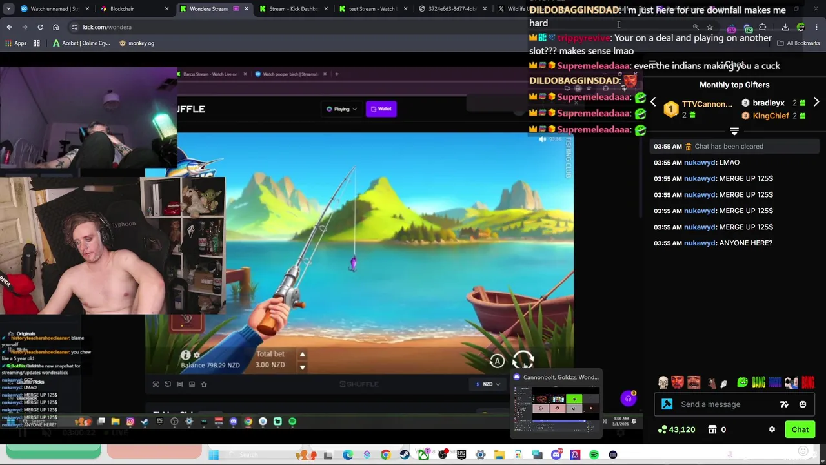Switch to 3724e6d3-8d77 browser tab
The width and height of the screenshot is (826, 465).
(x=452, y=9)
